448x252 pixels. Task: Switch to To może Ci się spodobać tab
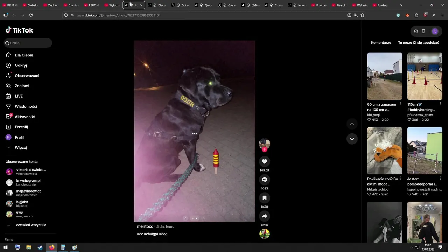click(419, 43)
